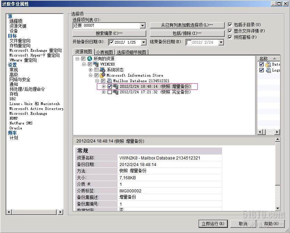Open 资源凭据 in the left pane
Viewport: 290px width, 233px height.
[18, 26]
